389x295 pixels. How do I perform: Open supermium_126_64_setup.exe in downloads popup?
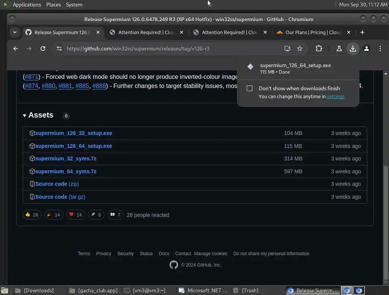[296, 65]
